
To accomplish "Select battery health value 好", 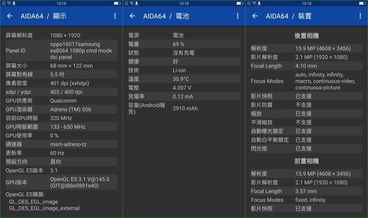I will [175, 62].
